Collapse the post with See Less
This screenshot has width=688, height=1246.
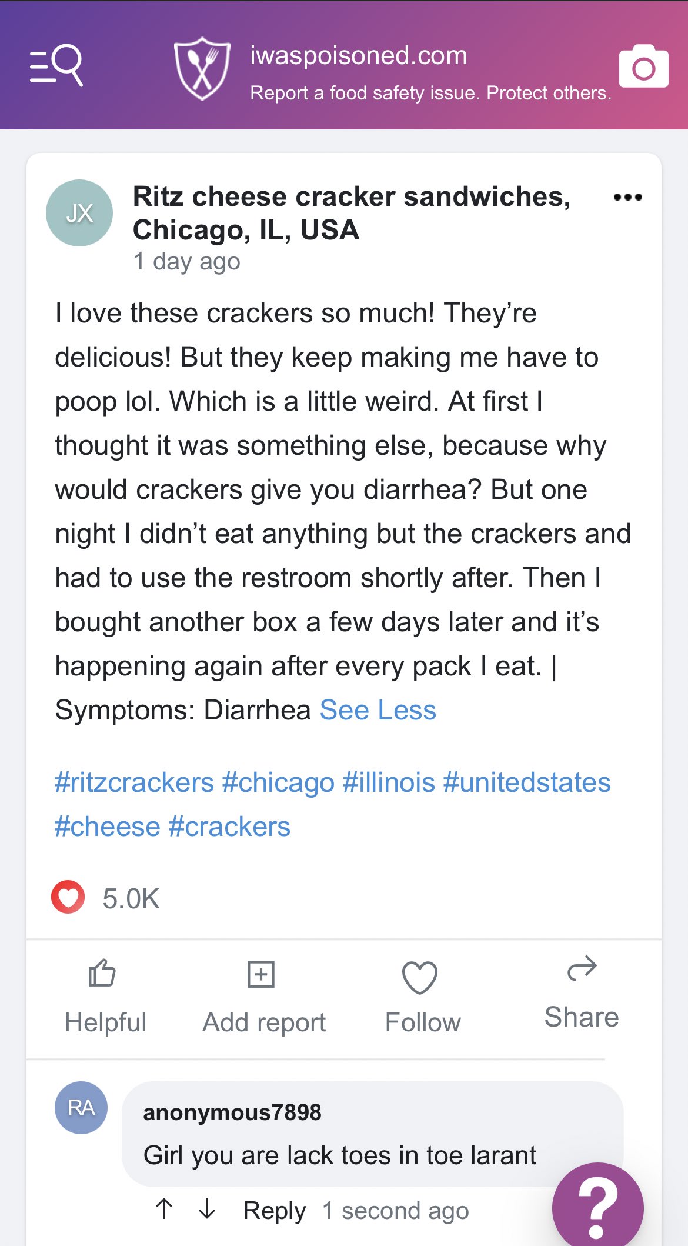click(378, 710)
